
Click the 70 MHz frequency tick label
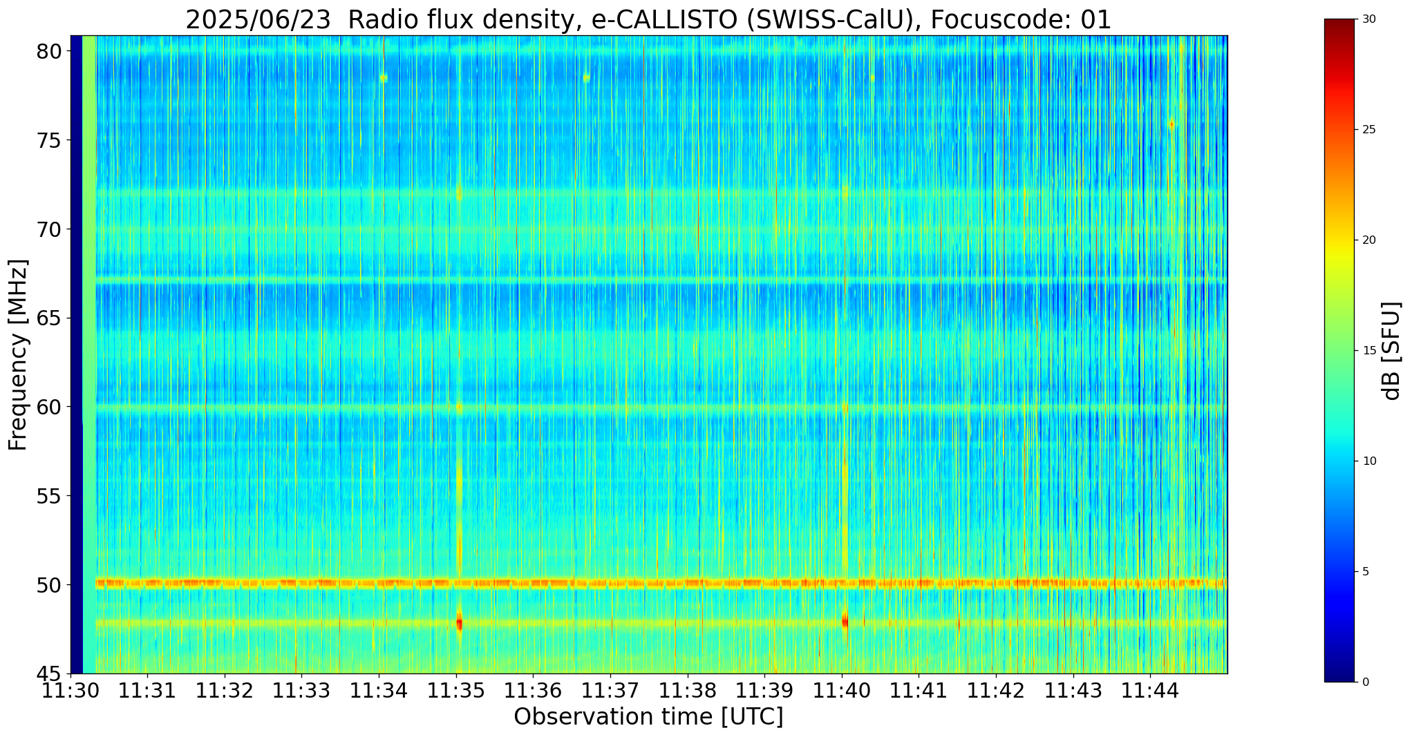click(x=50, y=229)
